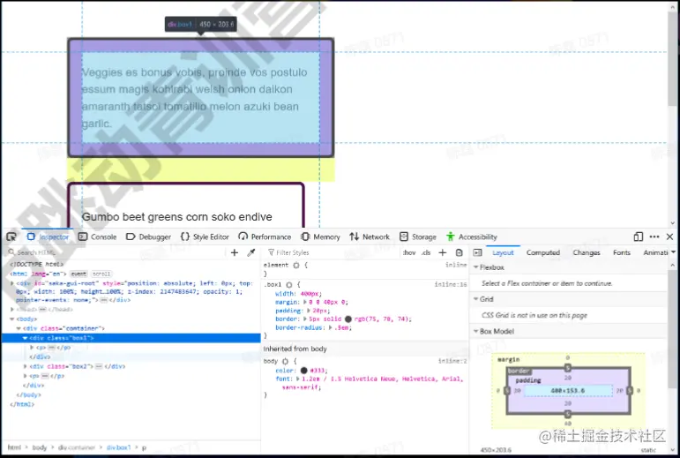The width and height of the screenshot is (680, 458).
Task: Toggle Responsive Design Mode icon
Action: [638, 237]
